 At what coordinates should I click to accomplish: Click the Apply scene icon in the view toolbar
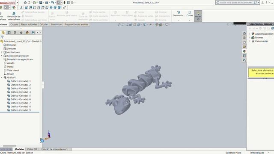161,25
